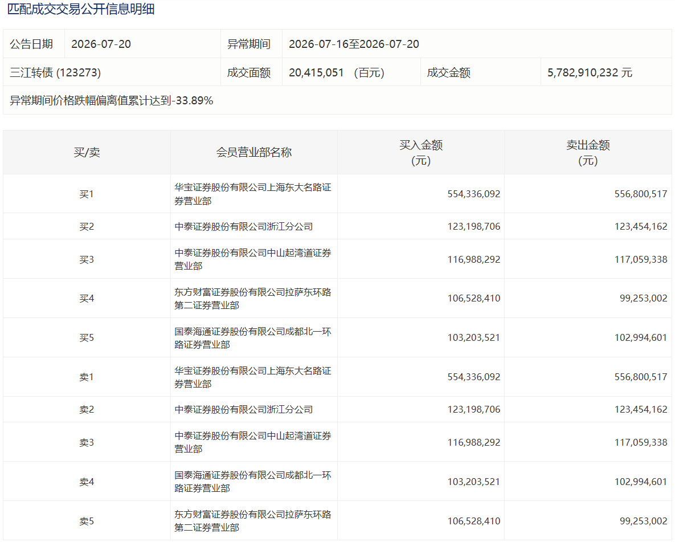This screenshot has height=542, width=675.
Task: Click 中泰证券中山起湾道 branch in 买3 row
Action: 253,259
